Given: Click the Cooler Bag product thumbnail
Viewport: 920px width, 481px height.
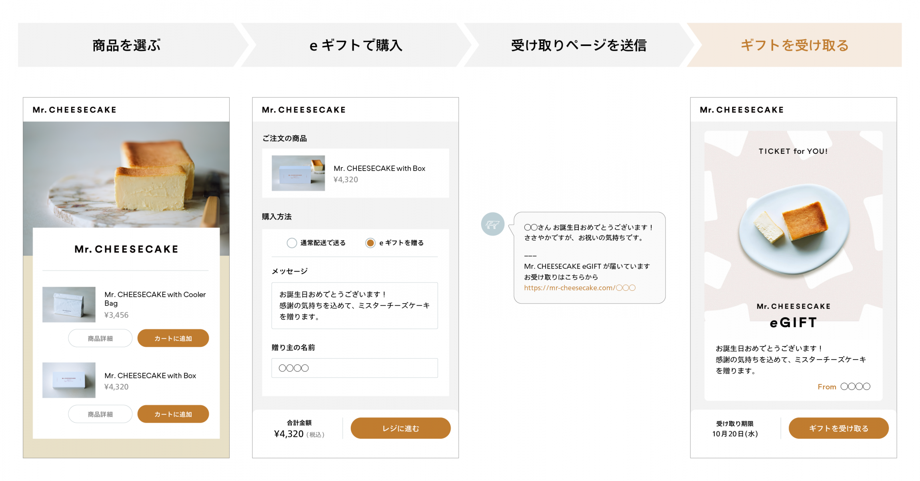Looking at the screenshot, I should pyautogui.click(x=69, y=304).
